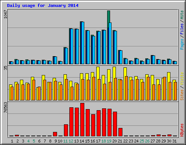Click green weekend day 18 label
Viewport: 186px width, 145px height.
(x=104, y=141)
